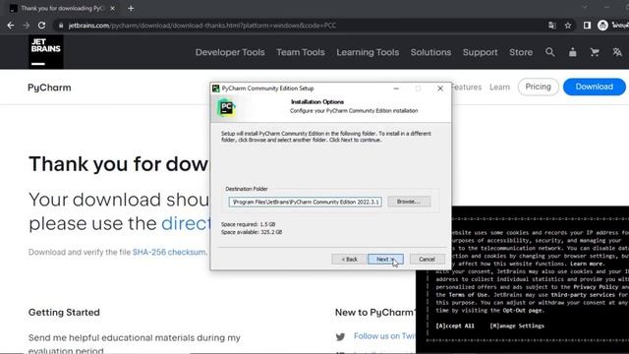Open the Support menu
Screen dimensions: 629x354
tap(481, 52)
